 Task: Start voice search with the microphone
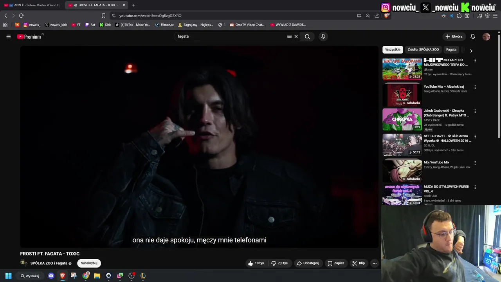point(323,36)
